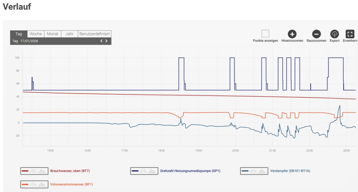Toggle line style for Drehzahl Heizungsumwälzpumpe

135,171
